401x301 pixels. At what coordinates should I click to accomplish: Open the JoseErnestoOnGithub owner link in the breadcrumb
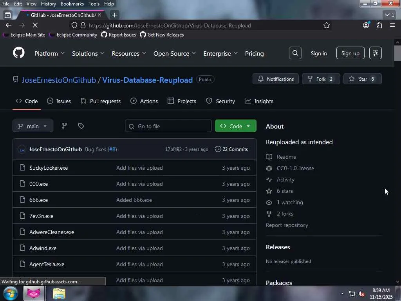pos(59,80)
